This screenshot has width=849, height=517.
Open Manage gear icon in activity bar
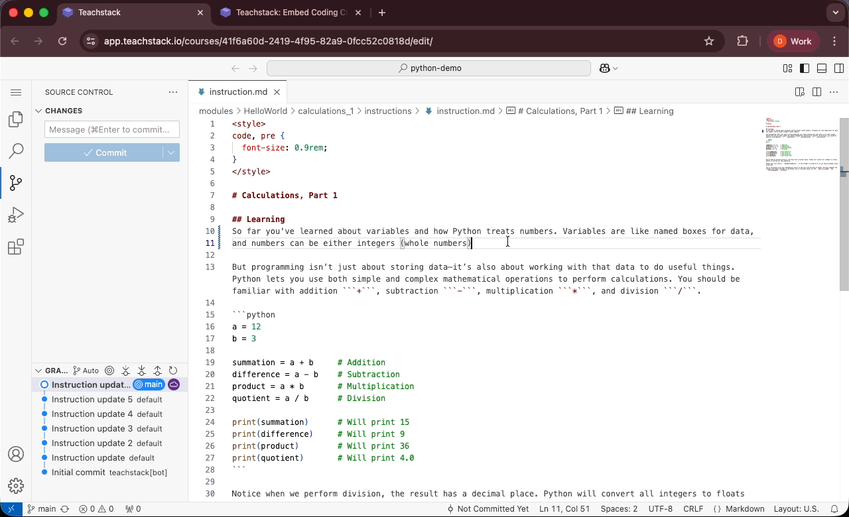point(16,486)
